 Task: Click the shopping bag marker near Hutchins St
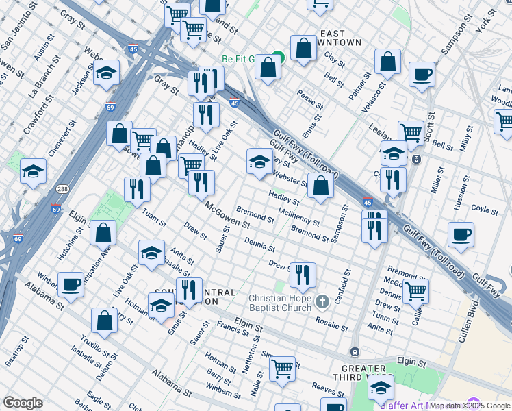click(x=103, y=235)
